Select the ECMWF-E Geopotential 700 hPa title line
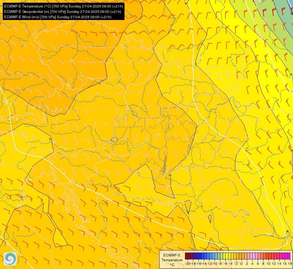This screenshot has height=269, width=293. (63, 12)
